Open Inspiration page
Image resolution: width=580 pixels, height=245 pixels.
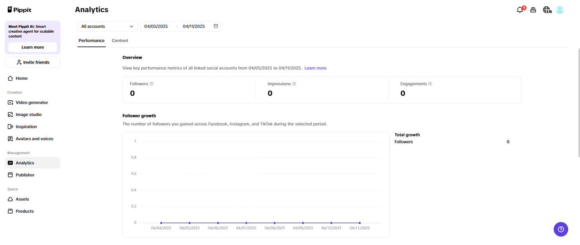[x=33, y=127]
